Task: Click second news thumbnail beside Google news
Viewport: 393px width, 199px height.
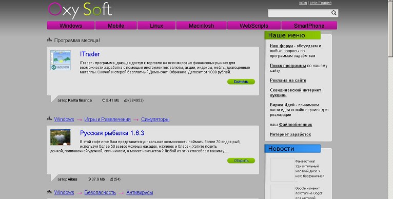Action: coord(282,192)
